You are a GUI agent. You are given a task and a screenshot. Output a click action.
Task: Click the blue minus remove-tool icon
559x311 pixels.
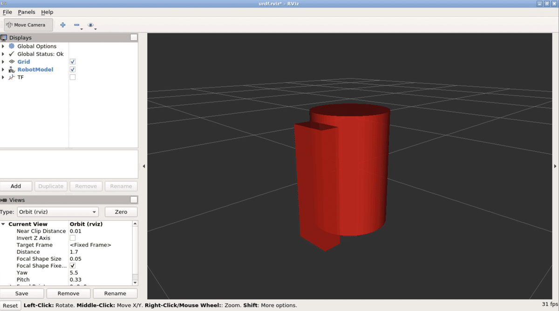[77, 25]
